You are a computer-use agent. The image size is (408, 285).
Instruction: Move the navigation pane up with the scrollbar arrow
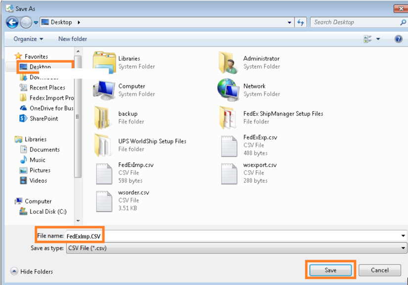(x=78, y=51)
